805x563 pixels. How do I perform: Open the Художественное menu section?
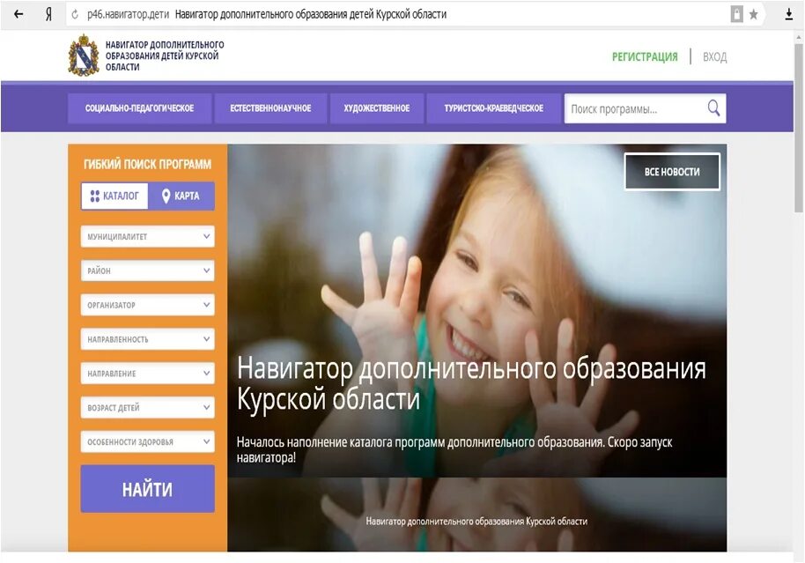click(377, 108)
